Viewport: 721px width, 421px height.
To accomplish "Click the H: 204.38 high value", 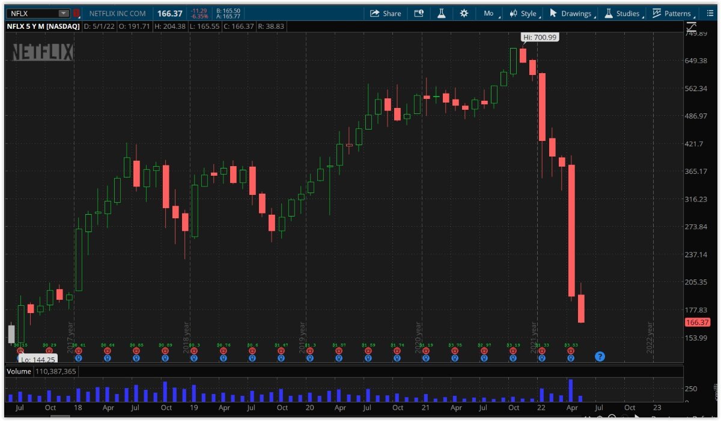I will point(171,26).
